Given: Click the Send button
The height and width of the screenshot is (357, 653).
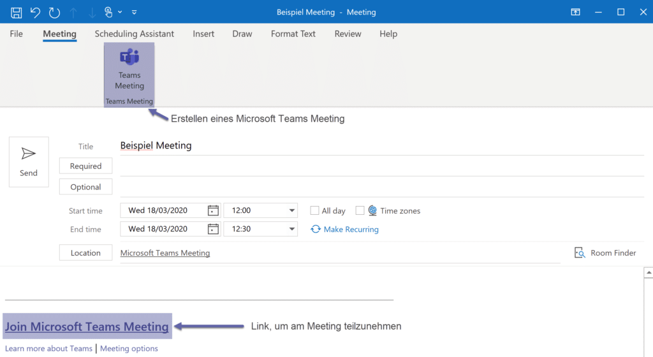Looking at the screenshot, I should click(x=29, y=162).
